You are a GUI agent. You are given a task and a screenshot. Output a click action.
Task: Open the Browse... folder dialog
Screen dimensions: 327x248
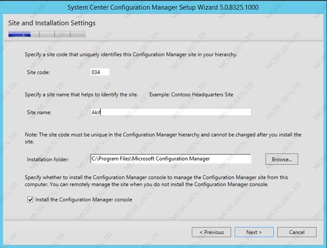point(282,159)
